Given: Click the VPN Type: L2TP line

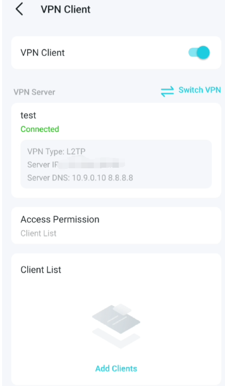Looking at the screenshot, I should [56, 151].
